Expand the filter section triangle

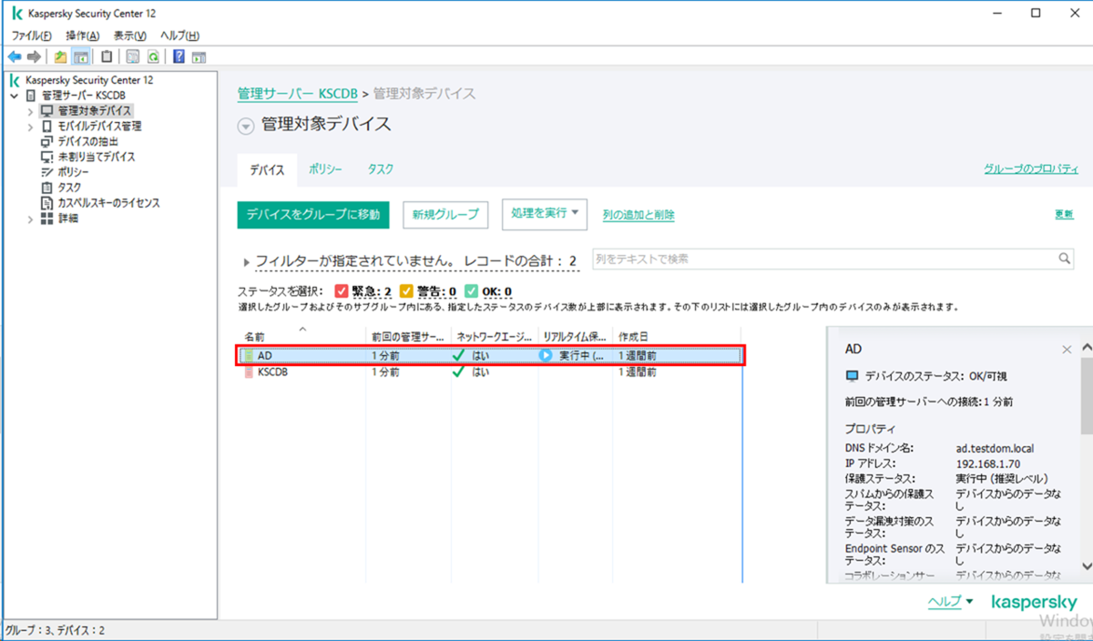pyautogui.click(x=247, y=262)
